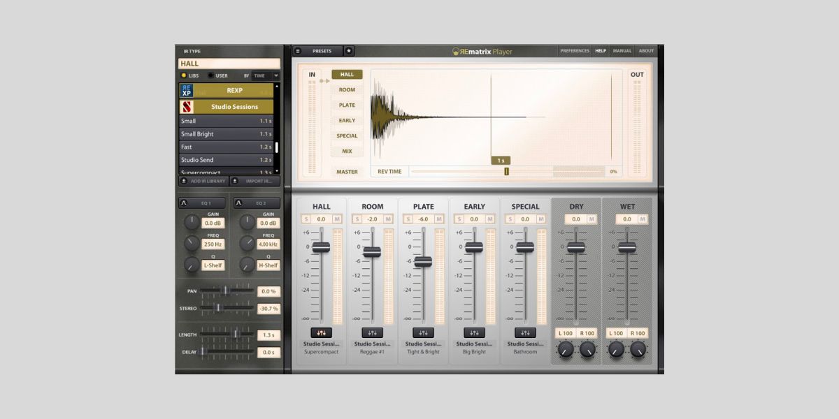The height and width of the screenshot is (419, 839).
Task: Click the EQ 1 Q knob
Action: 192,265
